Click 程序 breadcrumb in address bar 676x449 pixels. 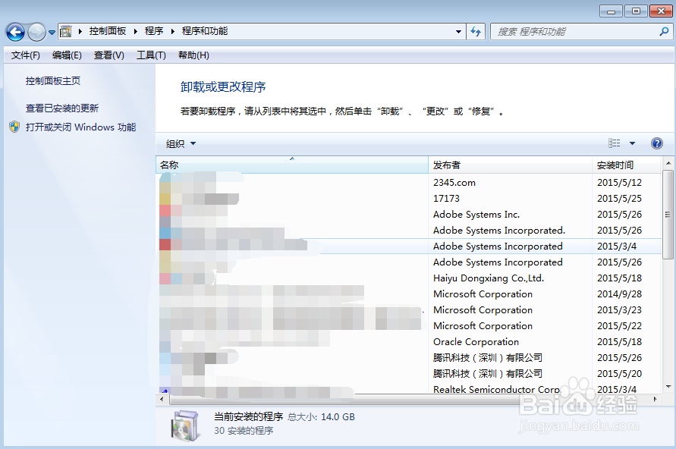point(154,31)
